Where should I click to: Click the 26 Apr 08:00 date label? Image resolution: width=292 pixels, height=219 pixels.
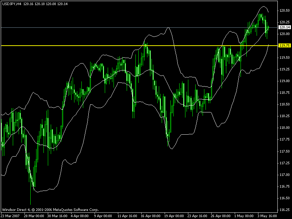coord(220,216)
